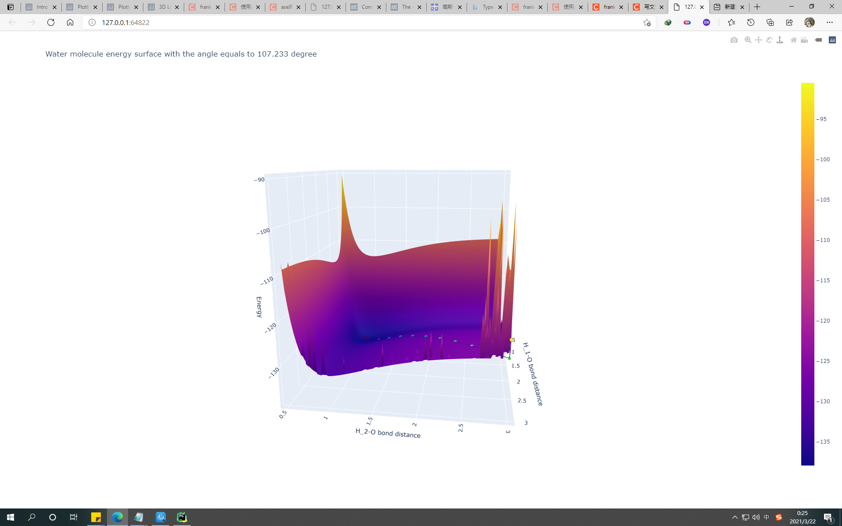
Task: Reset camera to last saved view
Action: point(804,40)
